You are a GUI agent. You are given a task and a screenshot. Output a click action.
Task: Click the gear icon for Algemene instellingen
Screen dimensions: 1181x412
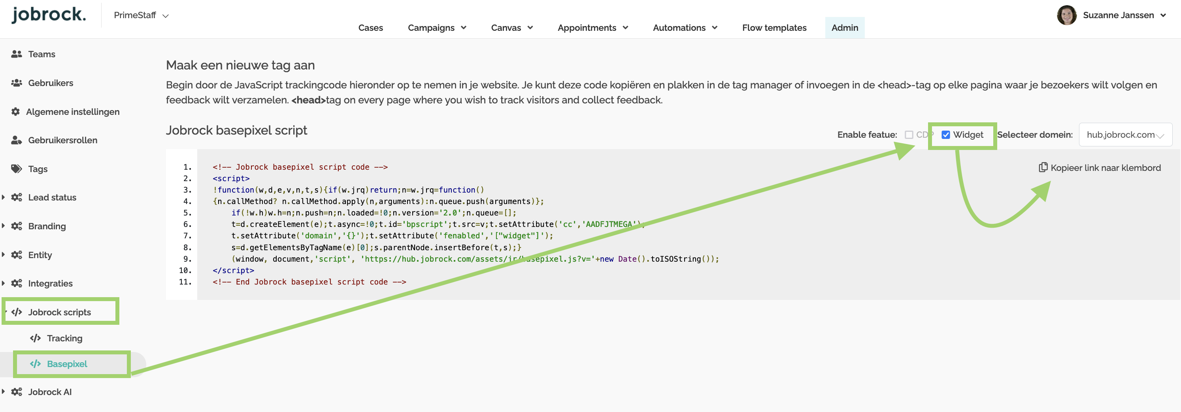point(15,112)
